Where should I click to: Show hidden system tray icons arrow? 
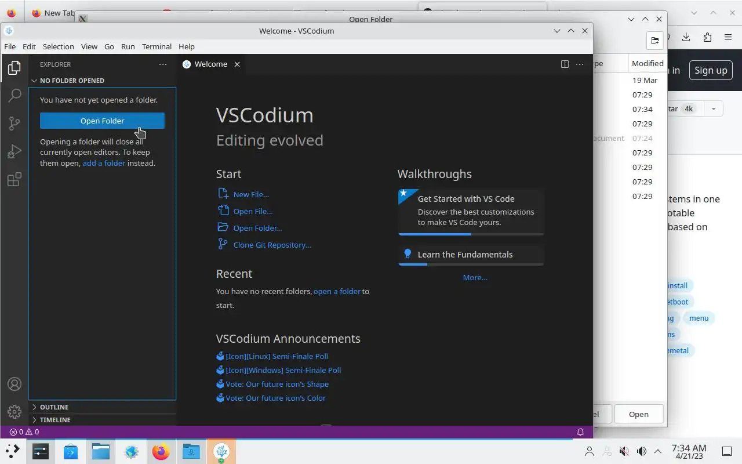coord(658,451)
